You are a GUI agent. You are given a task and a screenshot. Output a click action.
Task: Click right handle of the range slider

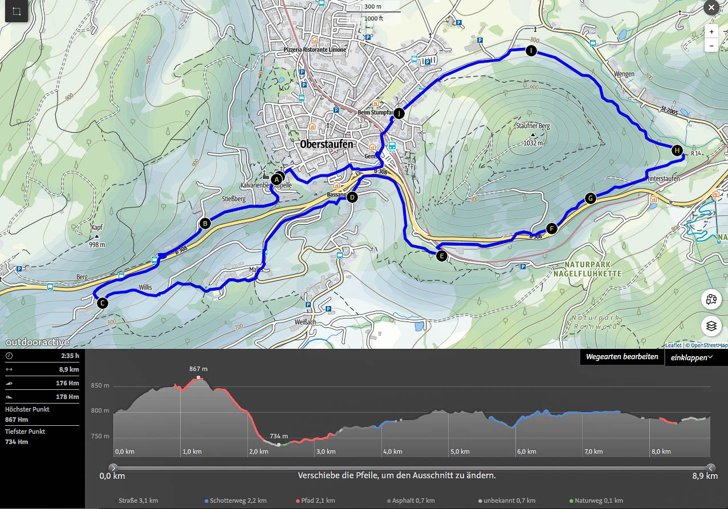(710, 468)
